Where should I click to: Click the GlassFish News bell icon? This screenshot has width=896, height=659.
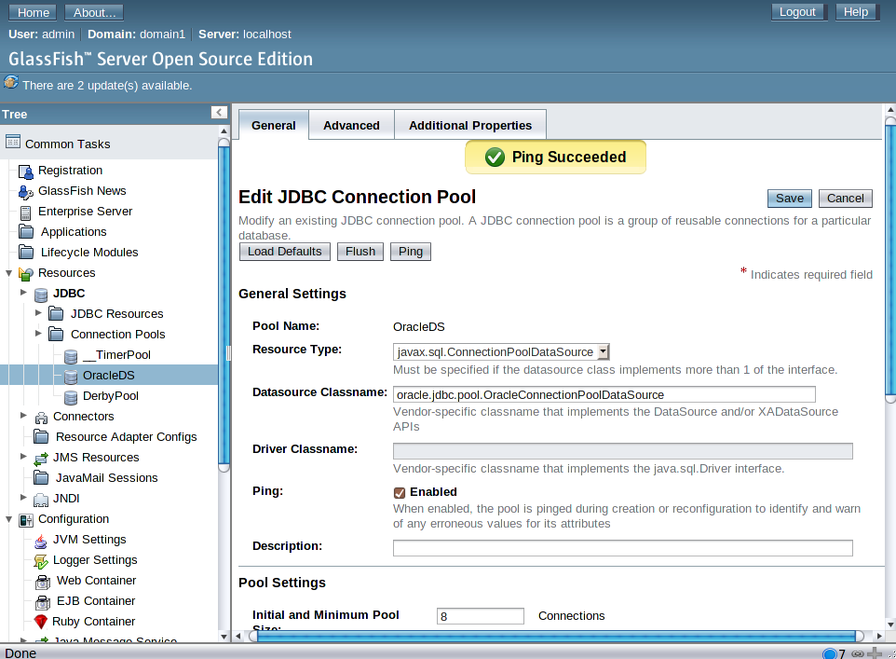coord(26,191)
